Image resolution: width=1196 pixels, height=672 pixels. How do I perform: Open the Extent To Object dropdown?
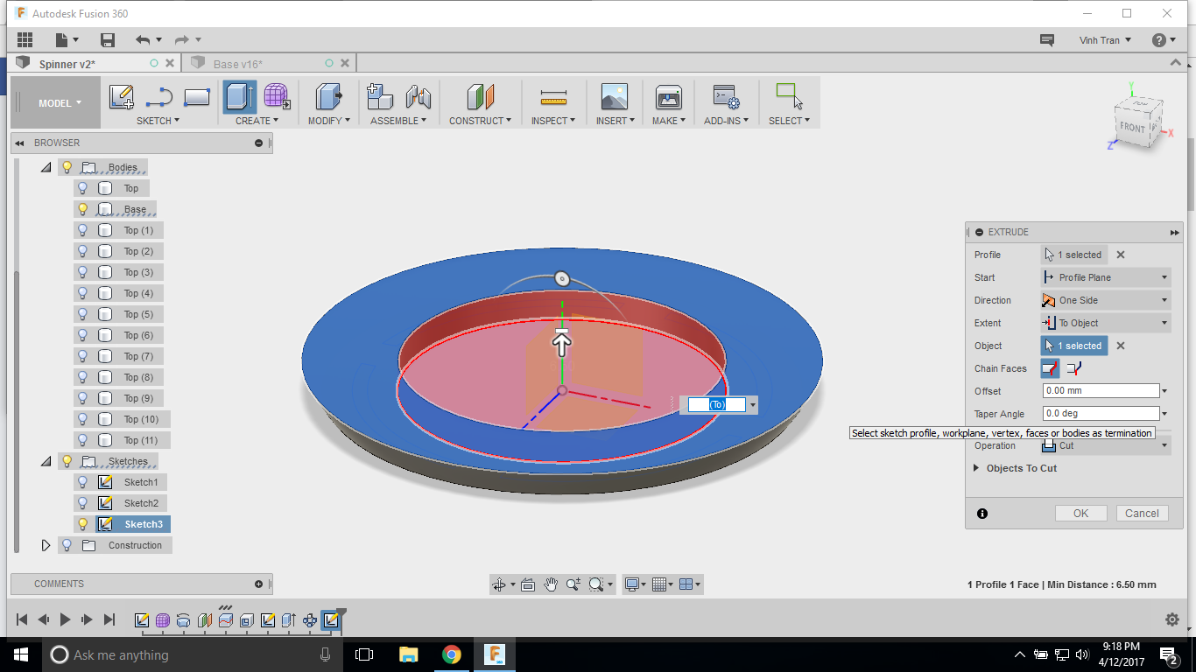[x=1106, y=323]
